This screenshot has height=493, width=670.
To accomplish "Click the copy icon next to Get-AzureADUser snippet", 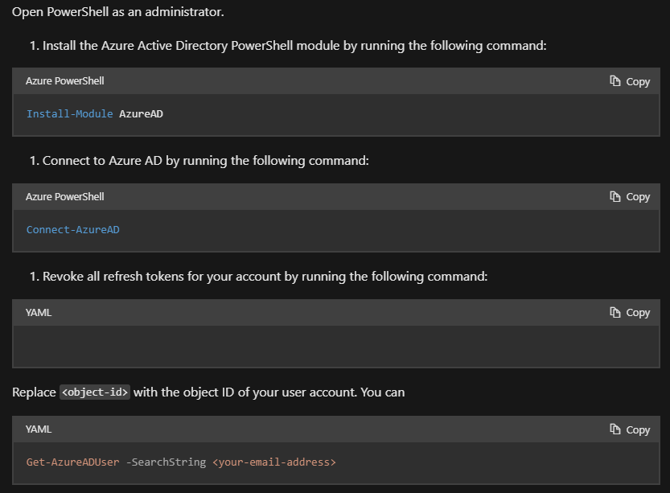I will coord(615,429).
